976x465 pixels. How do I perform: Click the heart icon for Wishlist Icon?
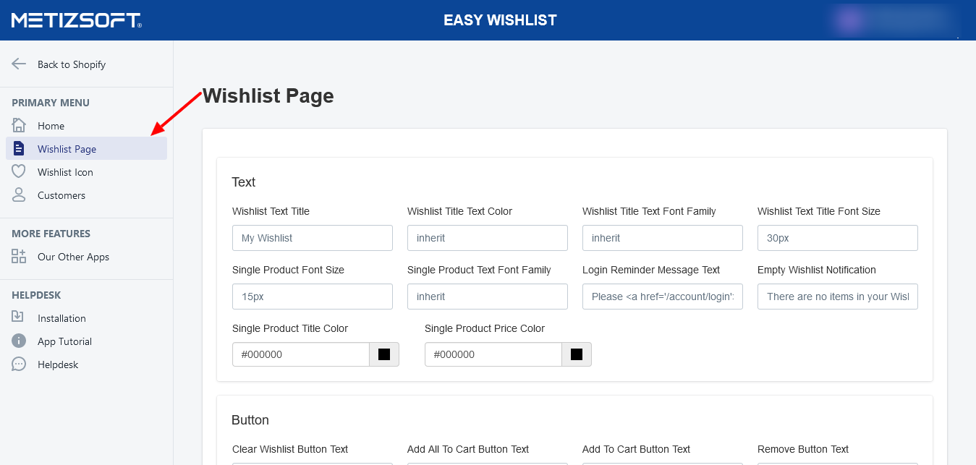19,172
